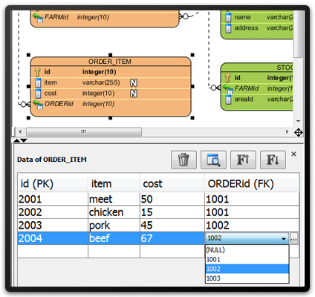The image size is (315, 297).
Task: Click the F-down sort descending button
Action: (x=273, y=160)
